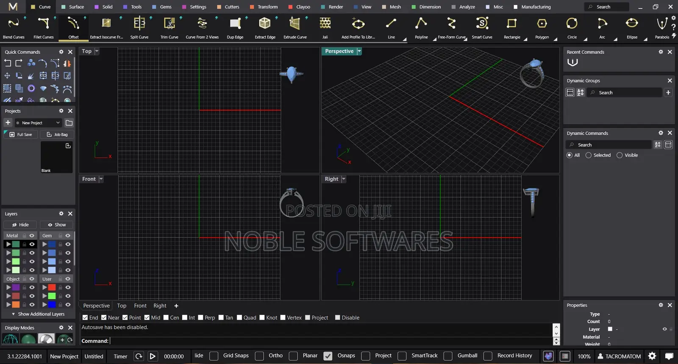The width and height of the screenshot is (678, 364).
Task: Open the Perspective viewport menu arrow
Action: (x=359, y=51)
